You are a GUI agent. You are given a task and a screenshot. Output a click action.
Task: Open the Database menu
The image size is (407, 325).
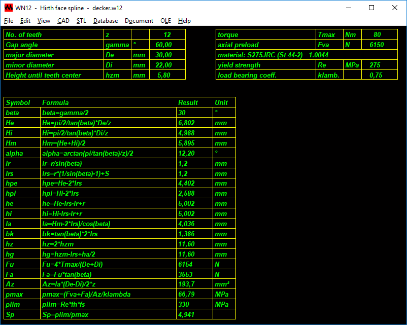pos(106,21)
